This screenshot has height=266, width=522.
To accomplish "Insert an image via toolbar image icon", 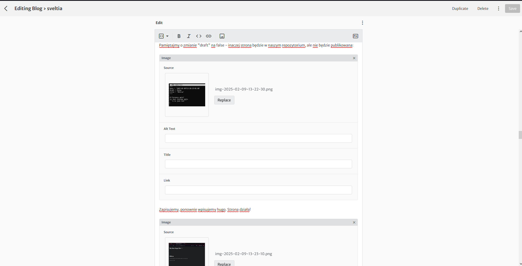I will tap(222, 36).
